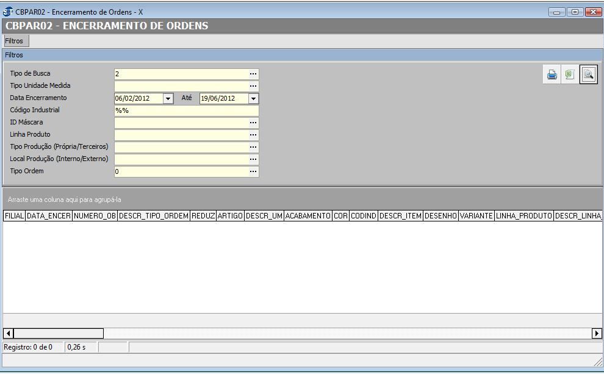The height and width of the screenshot is (374, 604).
Task: Expand the start date dropdown for Data Encerramento
Action: (168, 98)
